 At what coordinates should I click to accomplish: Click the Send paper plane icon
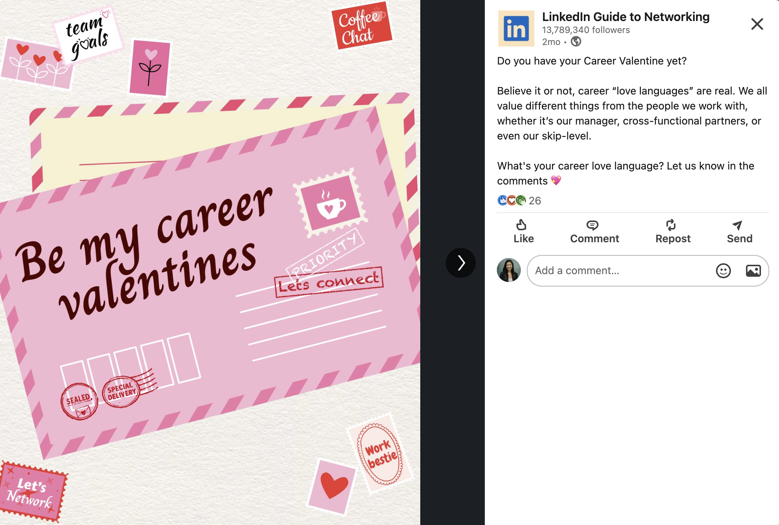pyautogui.click(x=737, y=225)
